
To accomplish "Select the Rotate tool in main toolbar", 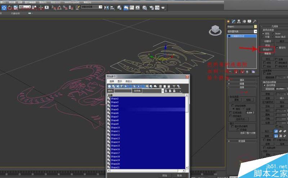I will tap(10, 8).
